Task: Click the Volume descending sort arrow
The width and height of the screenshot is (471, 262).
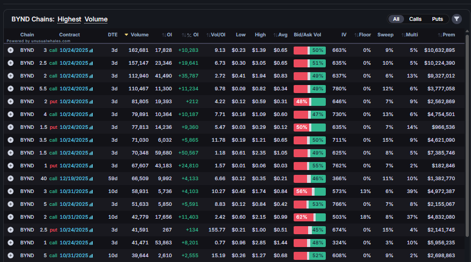Action: pos(126,35)
